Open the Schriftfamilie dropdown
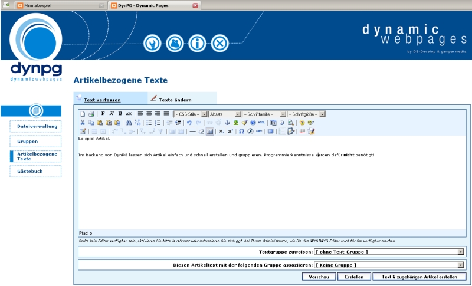This screenshot has height=286, width=472. (264, 114)
